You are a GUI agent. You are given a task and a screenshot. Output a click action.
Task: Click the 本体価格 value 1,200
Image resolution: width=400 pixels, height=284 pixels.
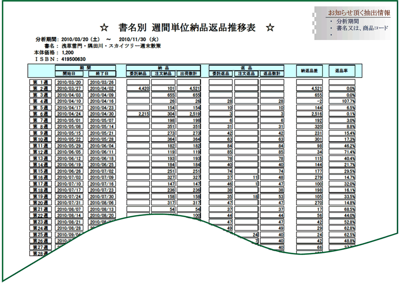click(x=68, y=53)
